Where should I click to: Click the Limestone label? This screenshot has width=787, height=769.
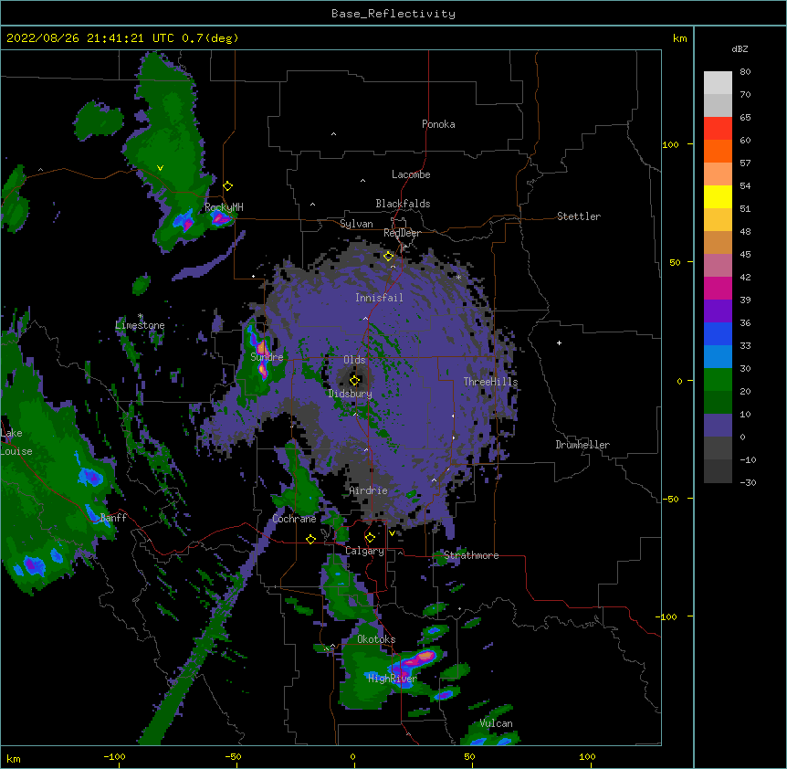pyautogui.click(x=140, y=325)
